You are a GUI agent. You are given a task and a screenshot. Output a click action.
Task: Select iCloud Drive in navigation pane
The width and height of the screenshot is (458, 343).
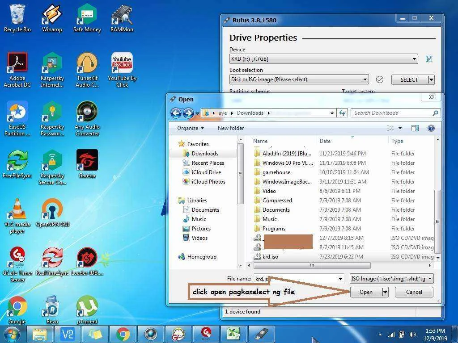(x=206, y=172)
